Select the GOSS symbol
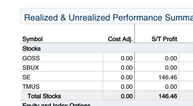This screenshot has height=106, width=193. click(31, 58)
